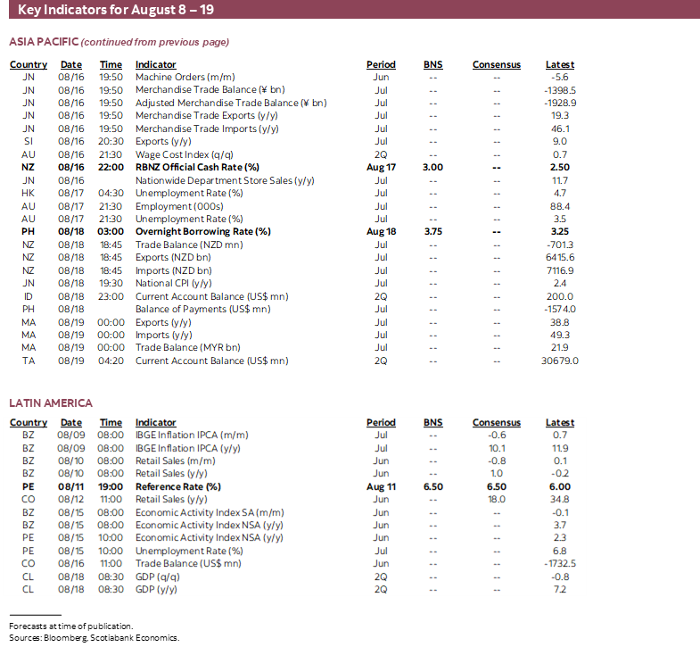Select the -1732.5 Trade Balance latest value

560,564
